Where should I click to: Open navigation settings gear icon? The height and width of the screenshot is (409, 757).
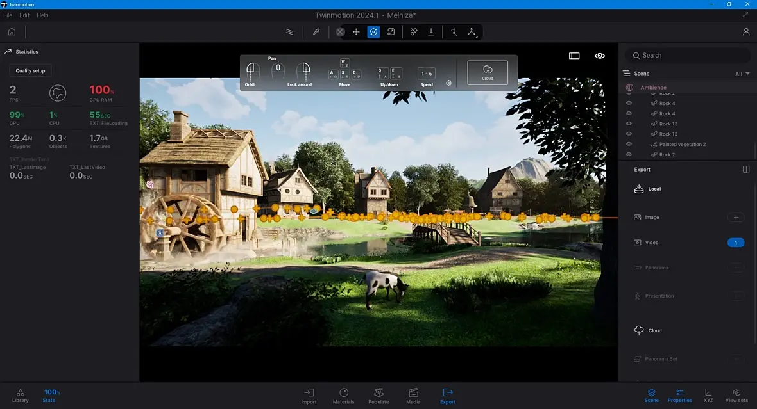tap(448, 83)
